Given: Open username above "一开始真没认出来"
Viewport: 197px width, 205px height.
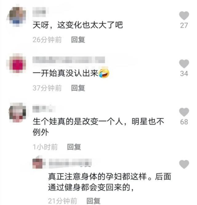Looking at the screenshot, I should pyautogui.click(x=69, y=60).
